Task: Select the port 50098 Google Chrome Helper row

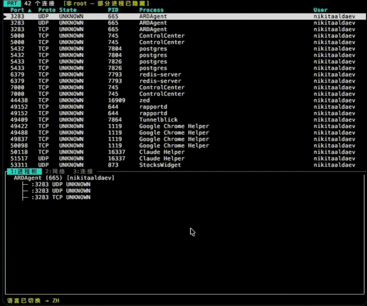Action: 185,146
